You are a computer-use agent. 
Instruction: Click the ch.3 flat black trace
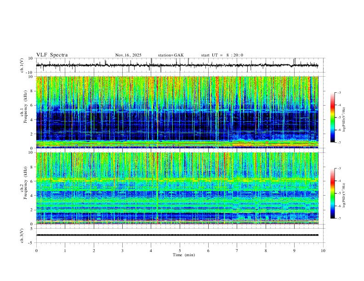[177, 235]
